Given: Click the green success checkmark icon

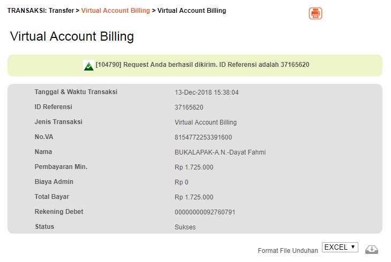Looking at the screenshot, I should 88,66.
